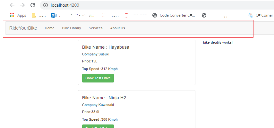Image resolution: width=274 pixels, height=128 pixels.
Task: Click the 'Bike Name : Ninja H2' heading
Action: point(104,98)
